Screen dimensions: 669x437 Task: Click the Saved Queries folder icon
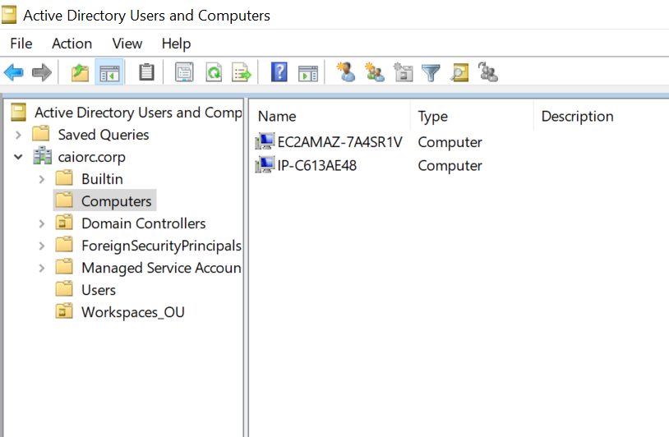pyautogui.click(x=41, y=133)
